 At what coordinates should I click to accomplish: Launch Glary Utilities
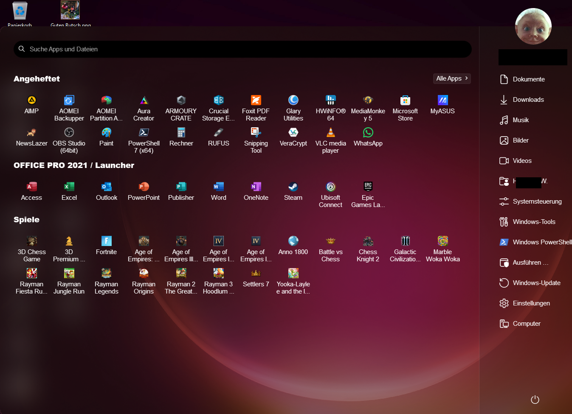click(x=293, y=108)
